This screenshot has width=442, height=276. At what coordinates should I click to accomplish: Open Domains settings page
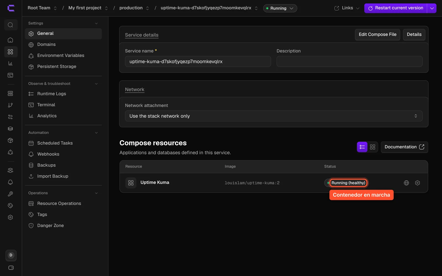(x=63, y=44)
